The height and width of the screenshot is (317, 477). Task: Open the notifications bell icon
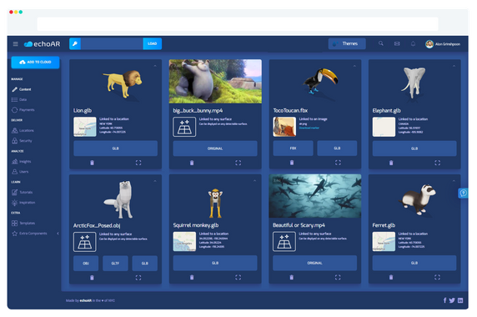413,43
